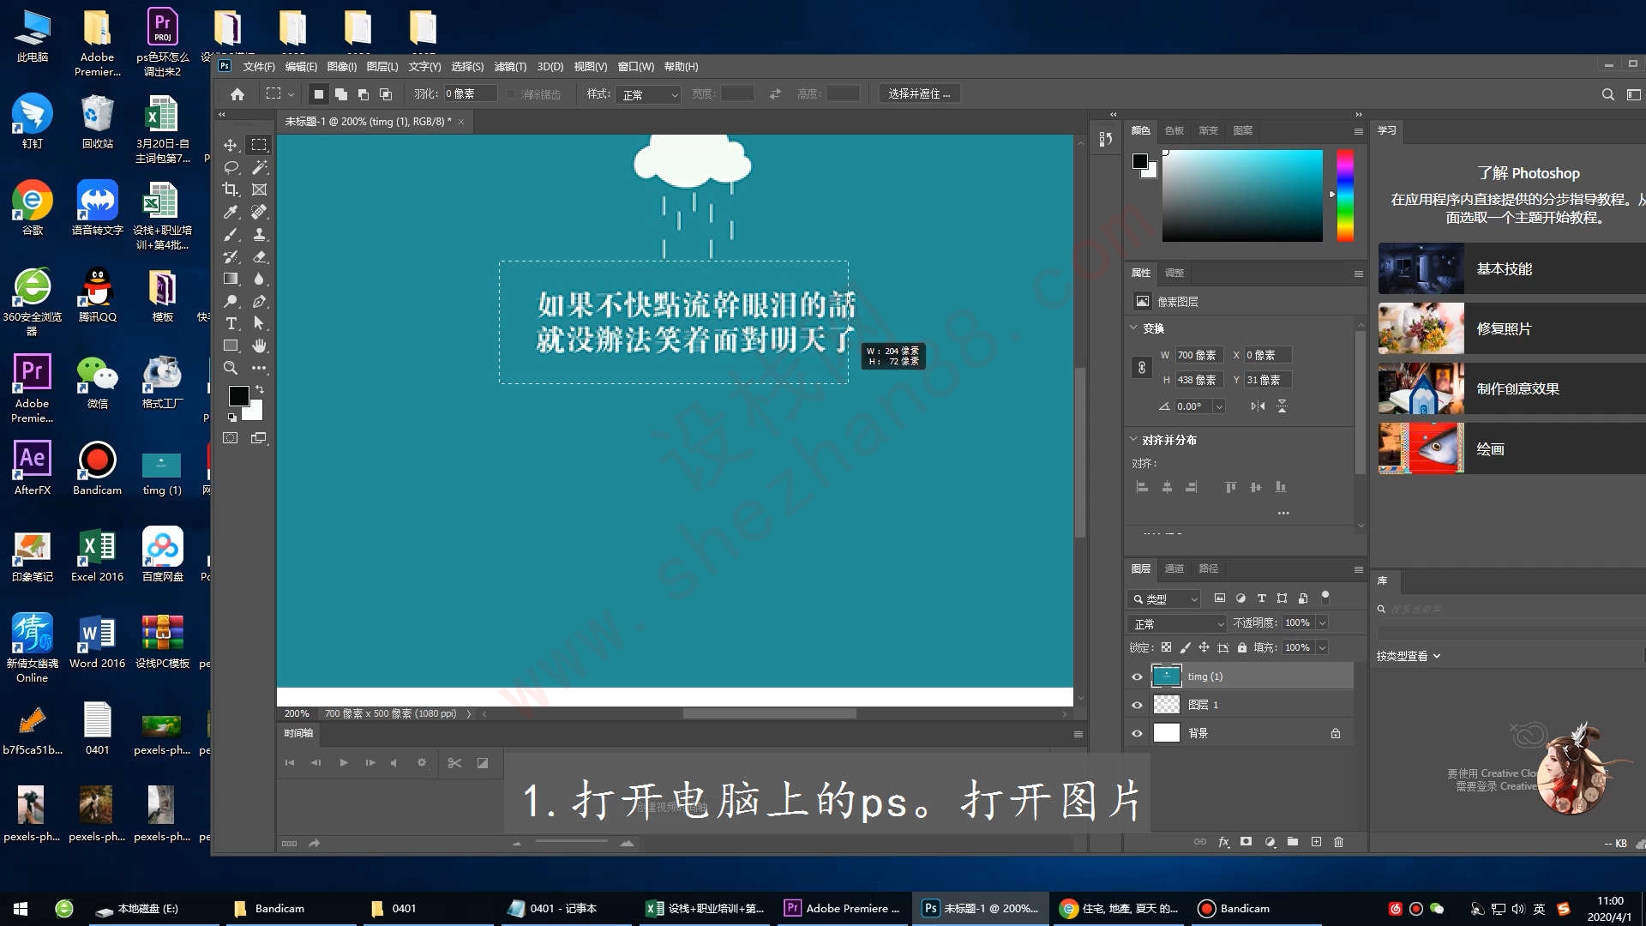
Task: Select the Brush tool
Action: click(x=231, y=234)
